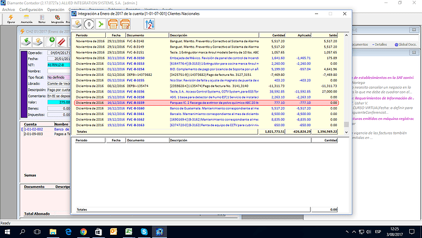Select the Tesla CCTV row FVC-B-3156
The width and height of the screenshot is (422, 238).
(x=206, y=92)
